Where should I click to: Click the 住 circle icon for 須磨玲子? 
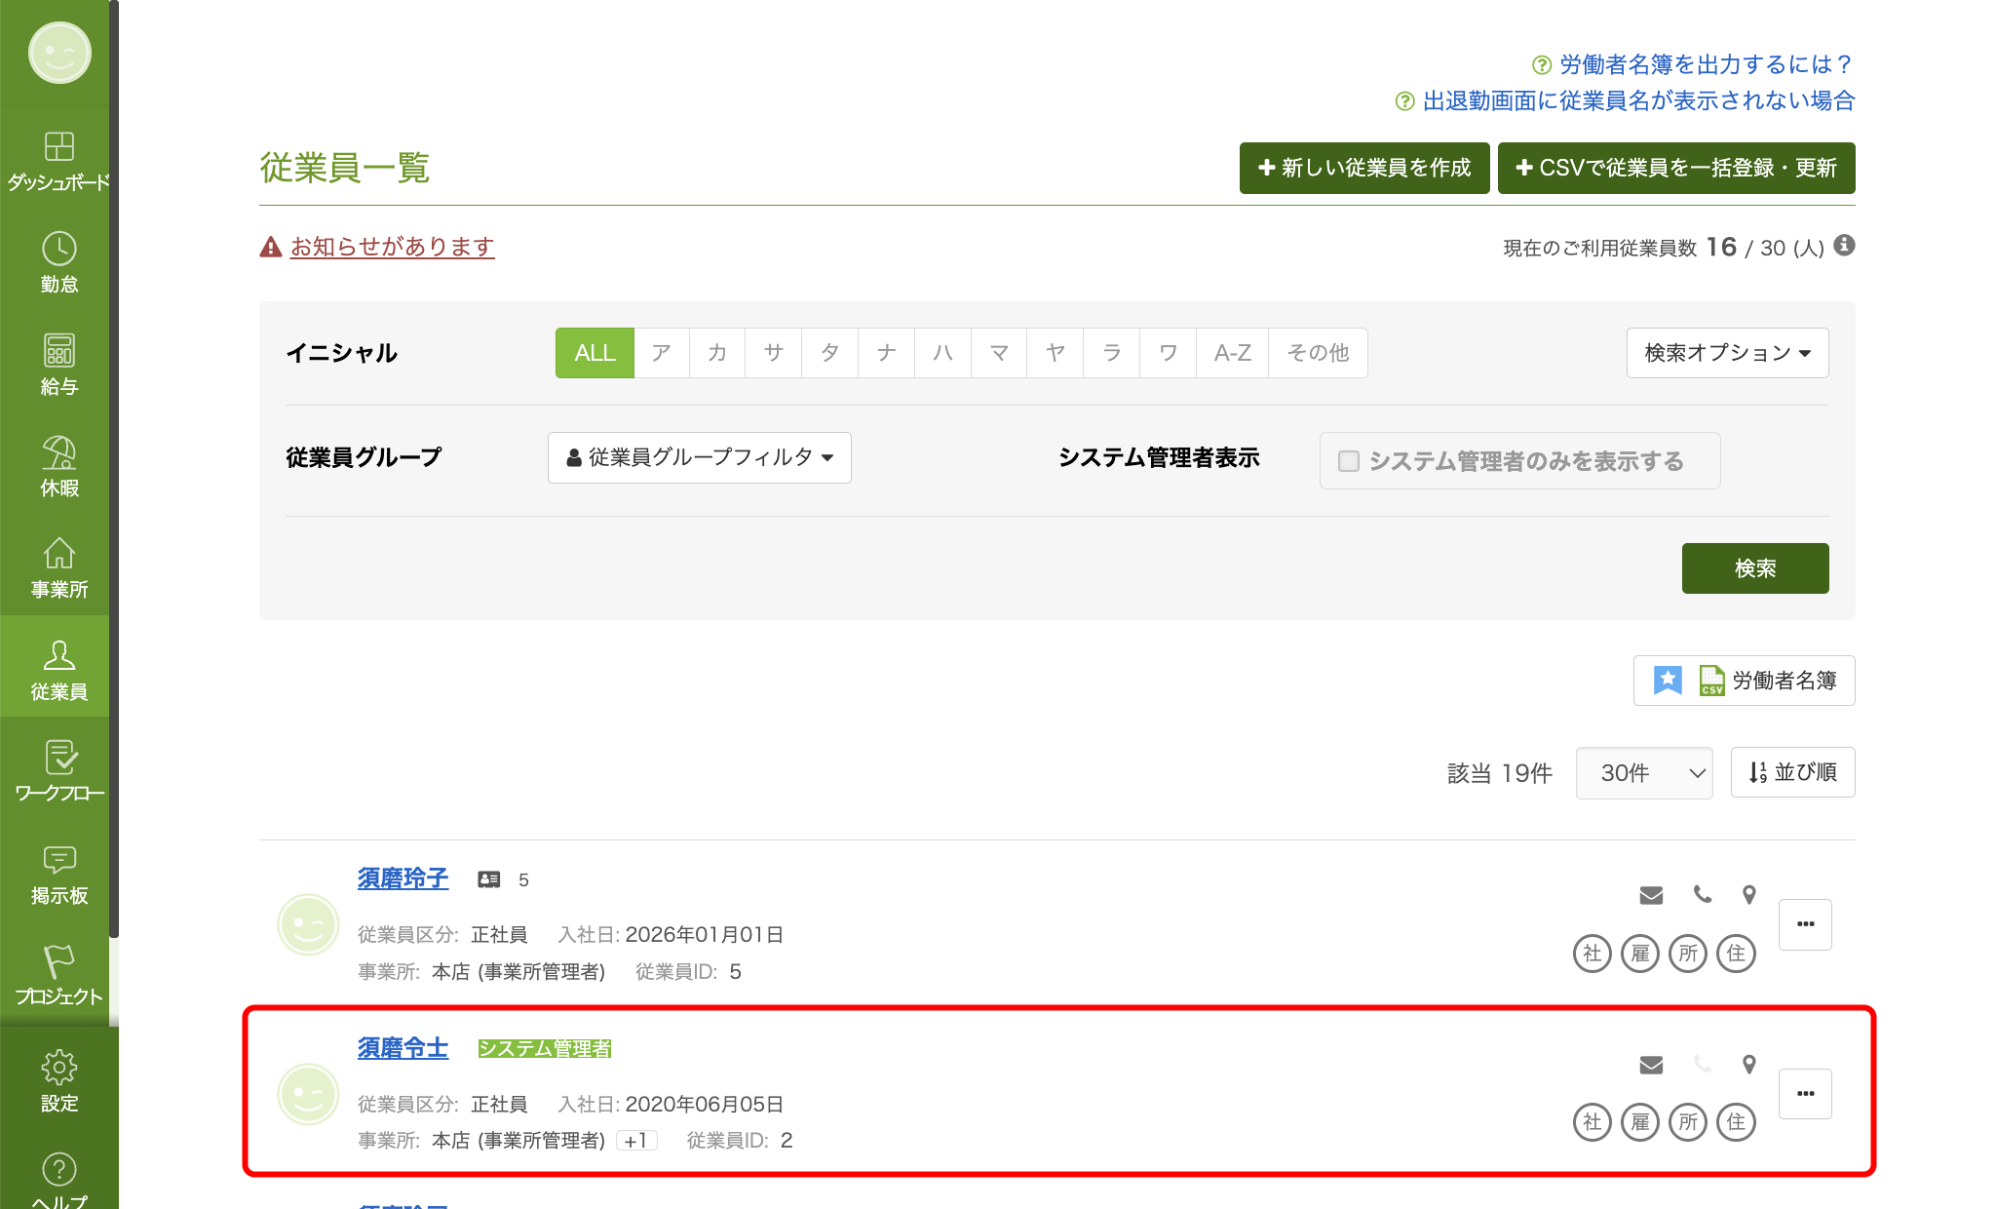[x=1736, y=954]
